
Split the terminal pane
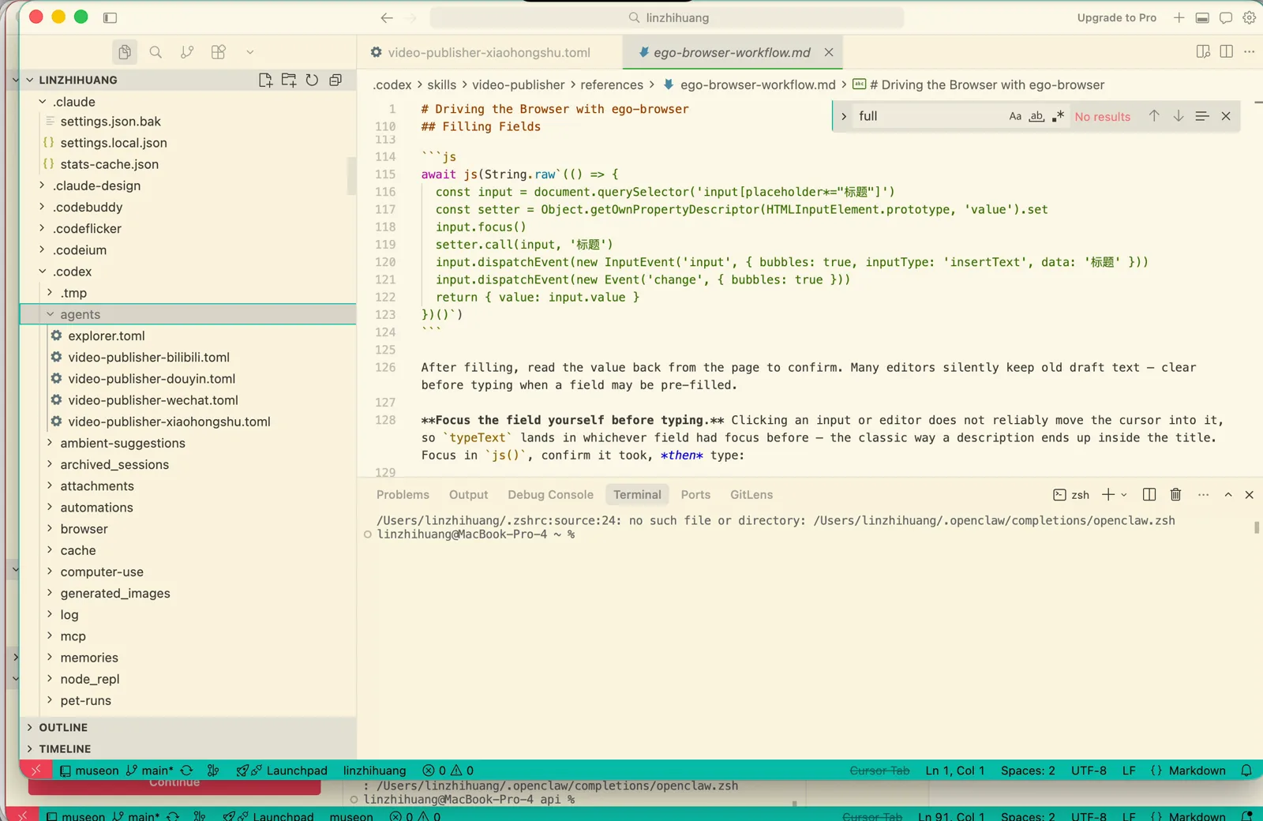pos(1149,495)
